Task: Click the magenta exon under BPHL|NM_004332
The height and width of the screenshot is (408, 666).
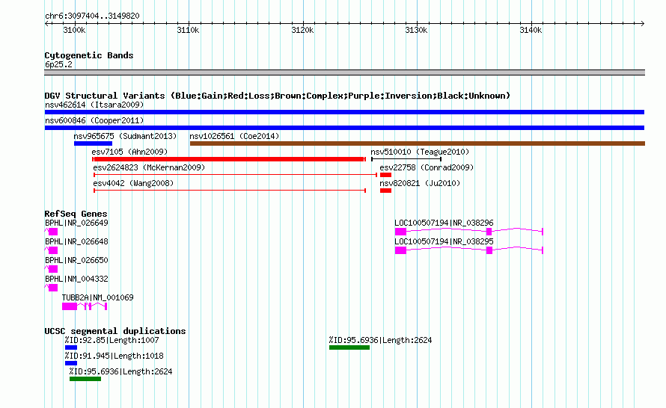Action: 53,288
